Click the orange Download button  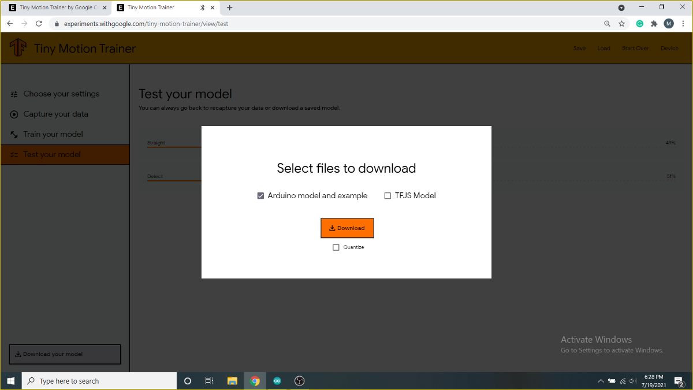coord(347,228)
